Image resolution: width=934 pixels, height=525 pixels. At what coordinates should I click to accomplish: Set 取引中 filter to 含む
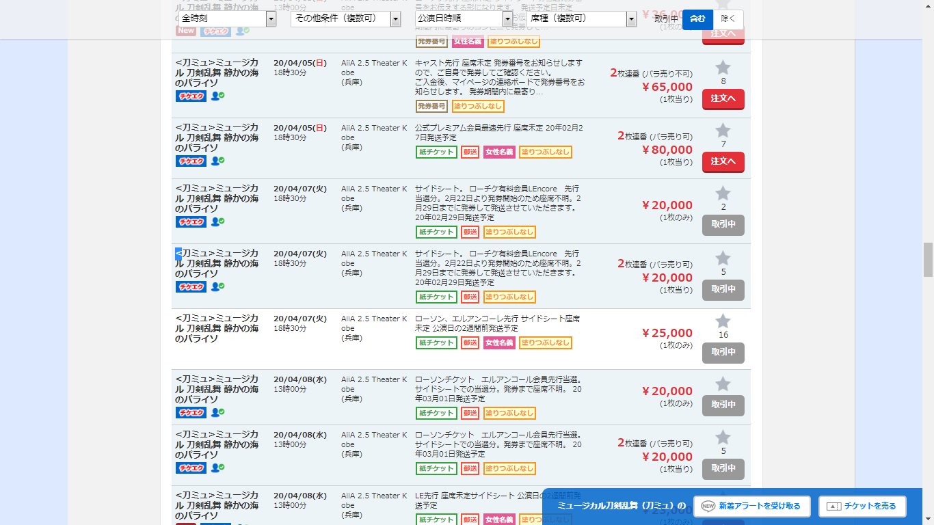click(x=697, y=19)
